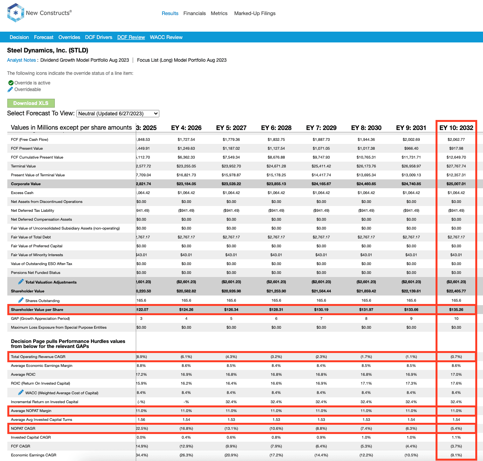Select the 'EY 6: 2028' column header
Viewport: 483px width, 461px height.
point(276,128)
